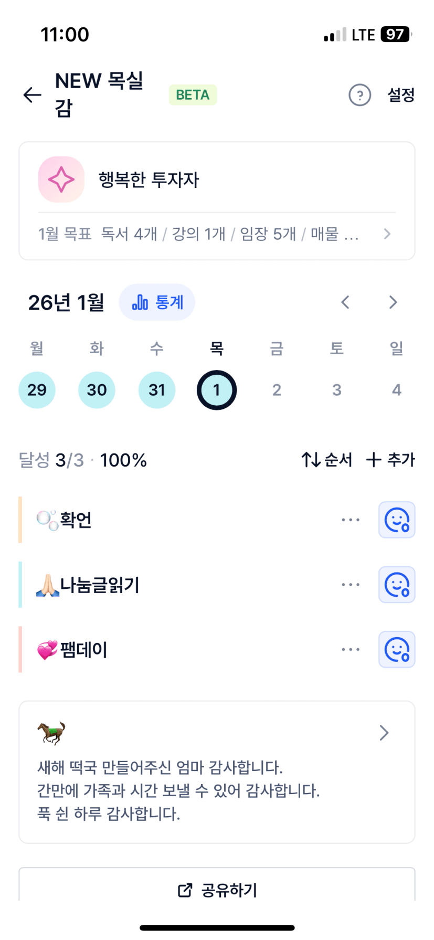This screenshot has width=434, height=940.
Task: Select date 30 in the week calendar
Action: pyautogui.click(x=97, y=390)
